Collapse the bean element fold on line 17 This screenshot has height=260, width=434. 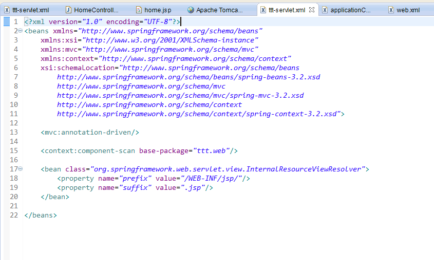coord(20,169)
